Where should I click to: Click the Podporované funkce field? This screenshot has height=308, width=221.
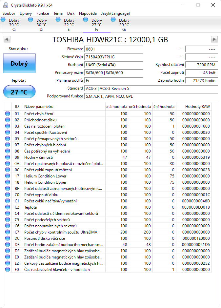(151, 96)
